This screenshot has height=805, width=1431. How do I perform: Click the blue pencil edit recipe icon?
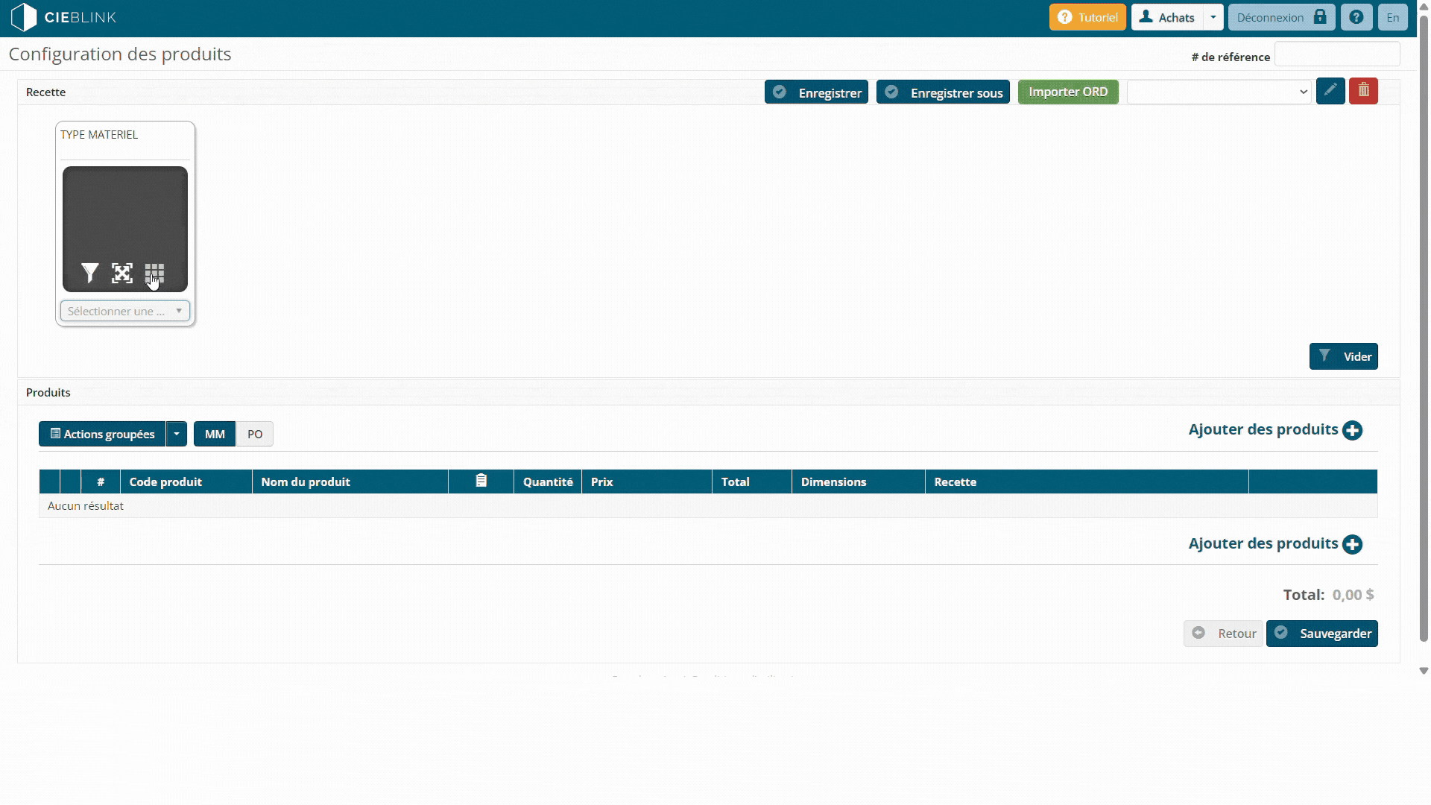tap(1330, 91)
